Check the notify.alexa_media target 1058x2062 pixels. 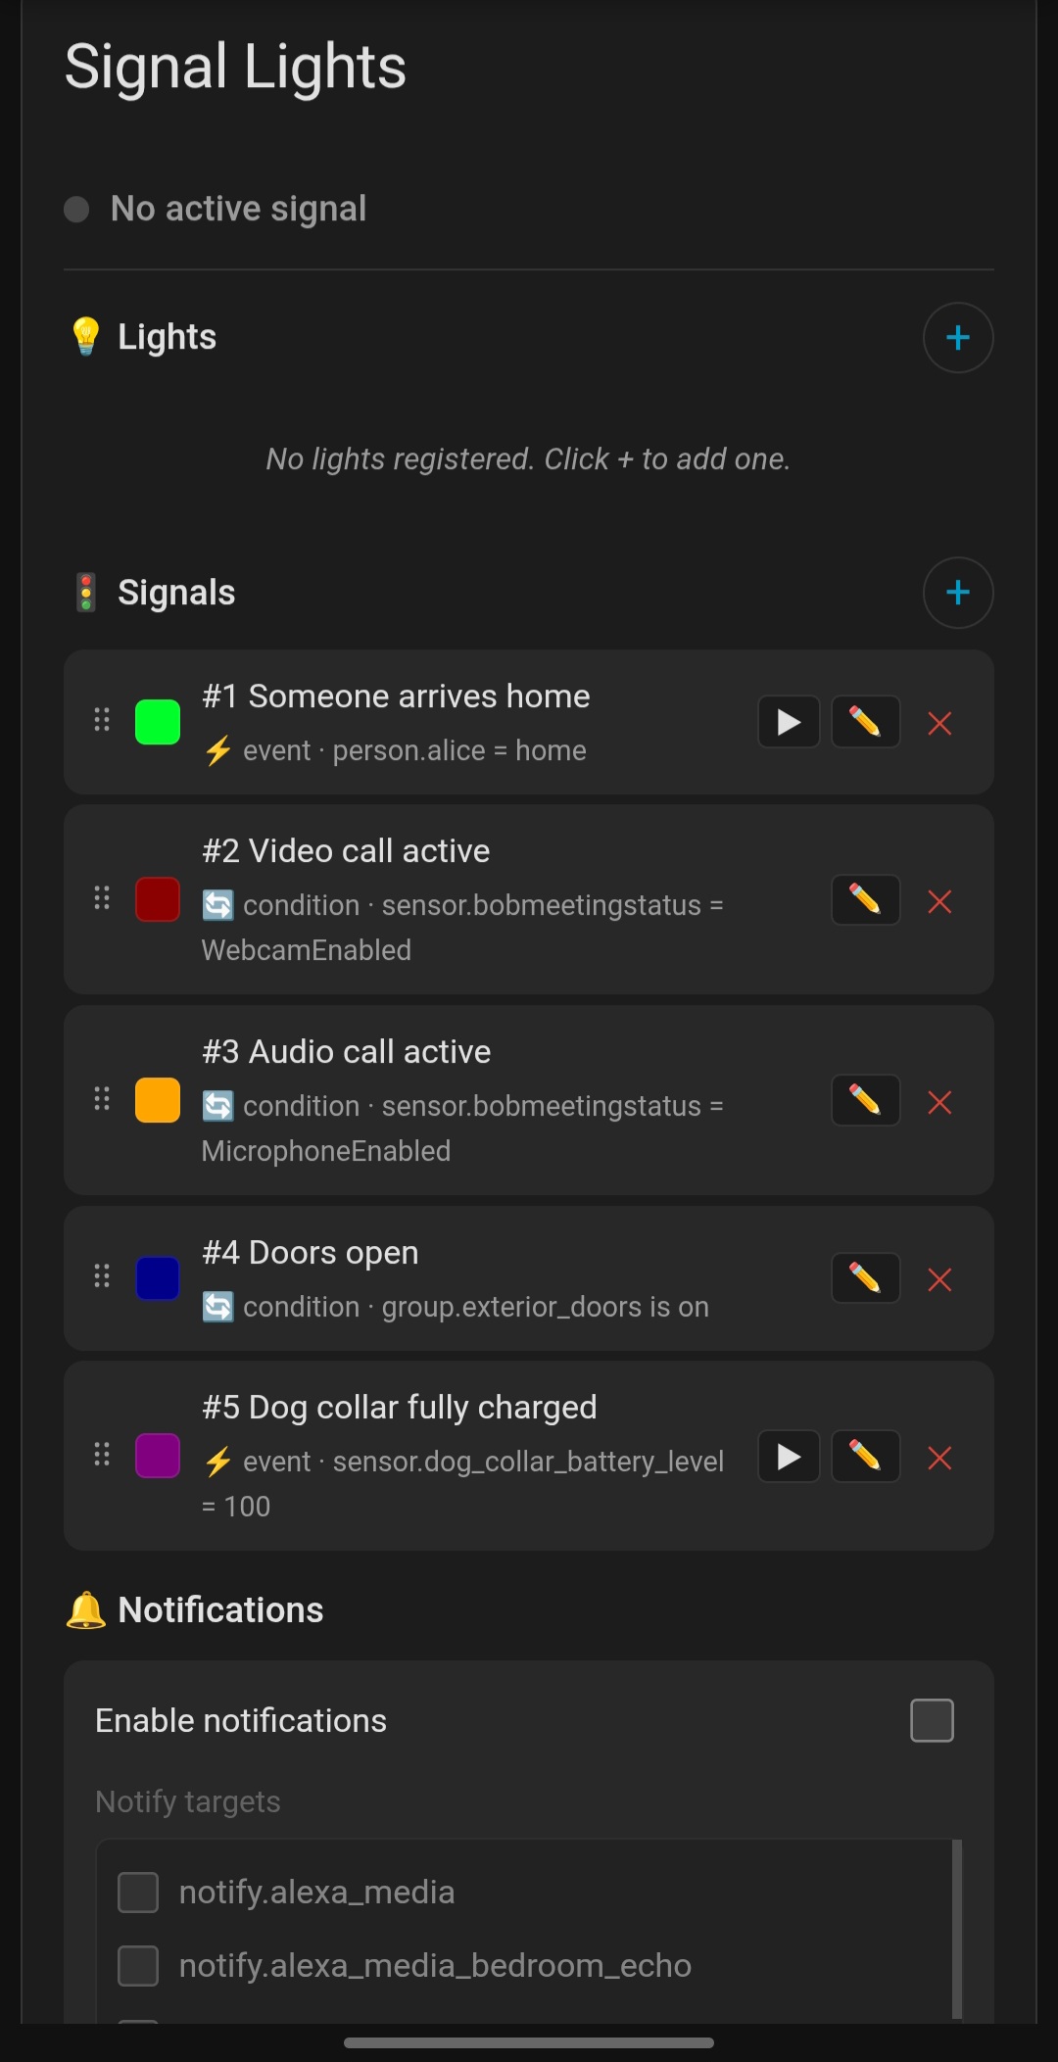[x=138, y=1892]
